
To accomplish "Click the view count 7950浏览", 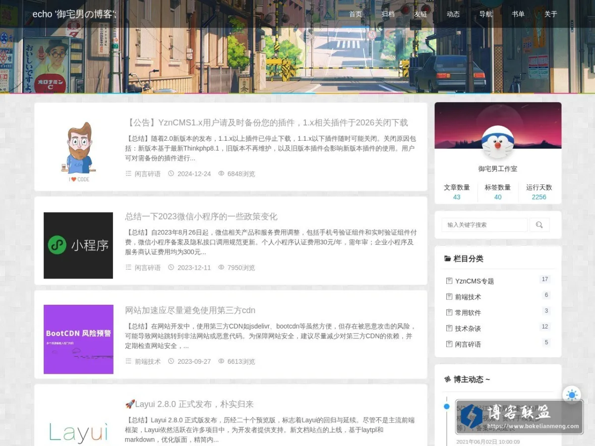I will 241,268.
